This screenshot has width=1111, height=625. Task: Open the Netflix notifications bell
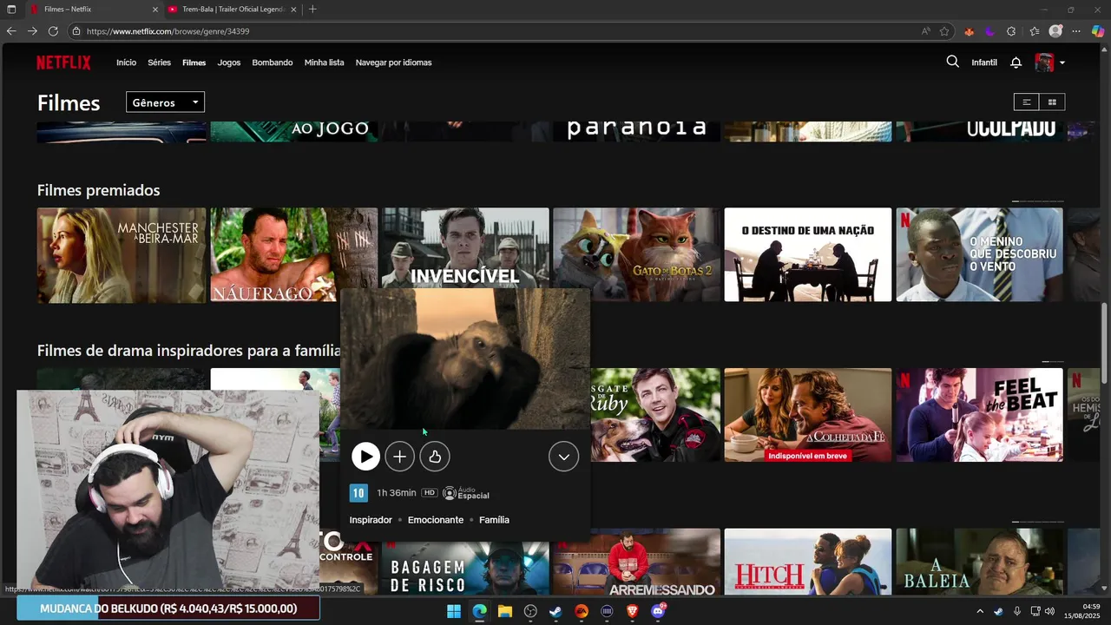point(1016,62)
